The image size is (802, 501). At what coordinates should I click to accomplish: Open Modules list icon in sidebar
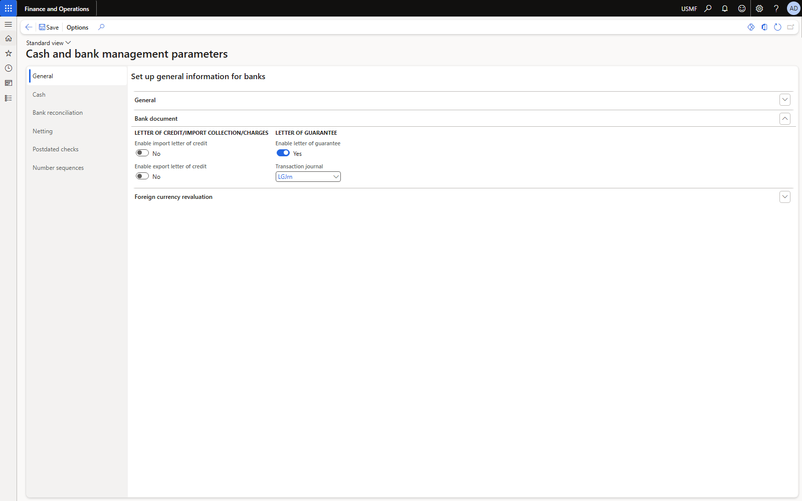pyautogui.click(x=8, y=98)
